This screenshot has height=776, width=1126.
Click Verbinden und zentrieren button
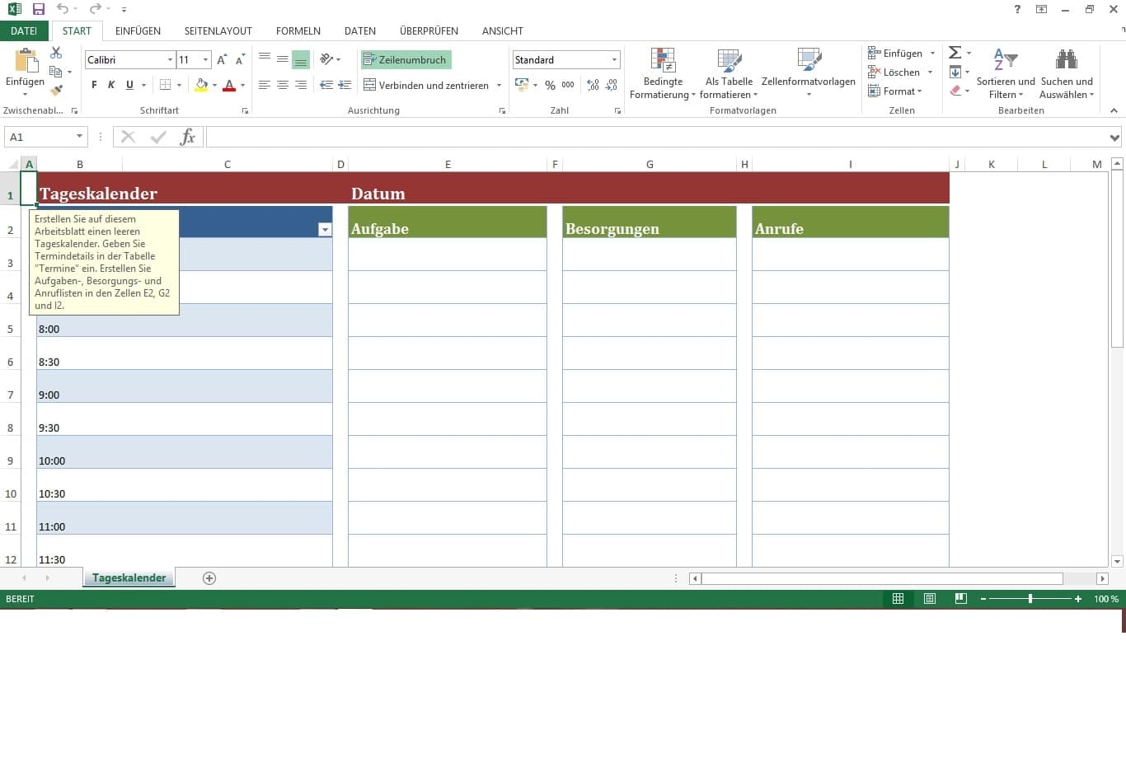click(426, 85)
